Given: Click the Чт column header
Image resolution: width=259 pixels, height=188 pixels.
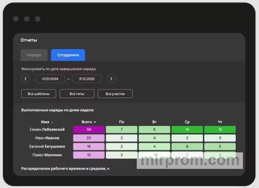Looking at the screenshot, I should (x=220, y=122).
